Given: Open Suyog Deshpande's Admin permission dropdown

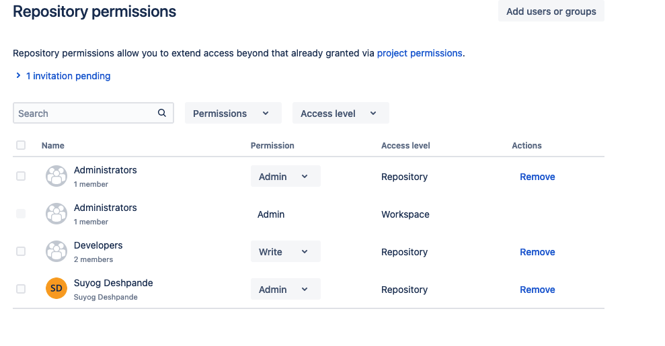Looking at the screenshot, I should click(x=285, y=290).
